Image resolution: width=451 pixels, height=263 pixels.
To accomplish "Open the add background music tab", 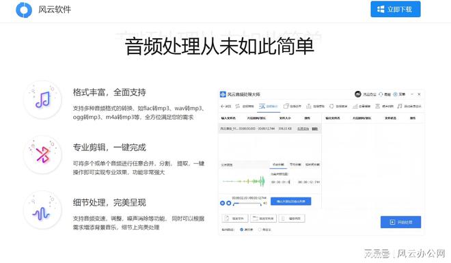I will (409, 107).
